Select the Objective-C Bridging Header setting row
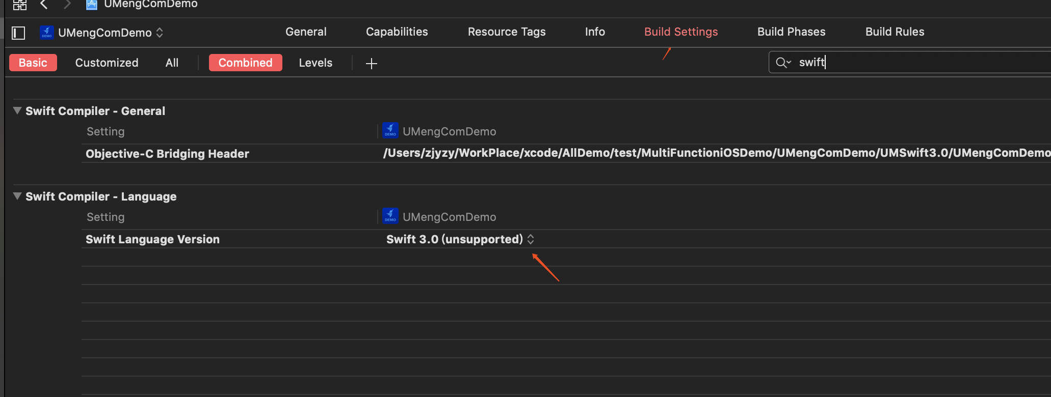This screenshot has width=1051, height=397. coord(566,154)
